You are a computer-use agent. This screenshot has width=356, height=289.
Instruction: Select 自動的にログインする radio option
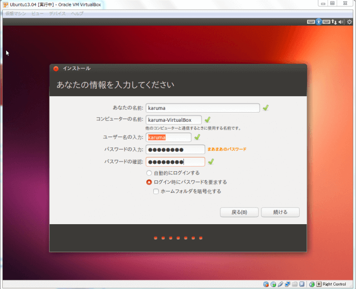point(149,173)
